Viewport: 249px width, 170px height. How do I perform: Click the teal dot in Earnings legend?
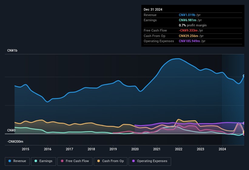[36, 161]
